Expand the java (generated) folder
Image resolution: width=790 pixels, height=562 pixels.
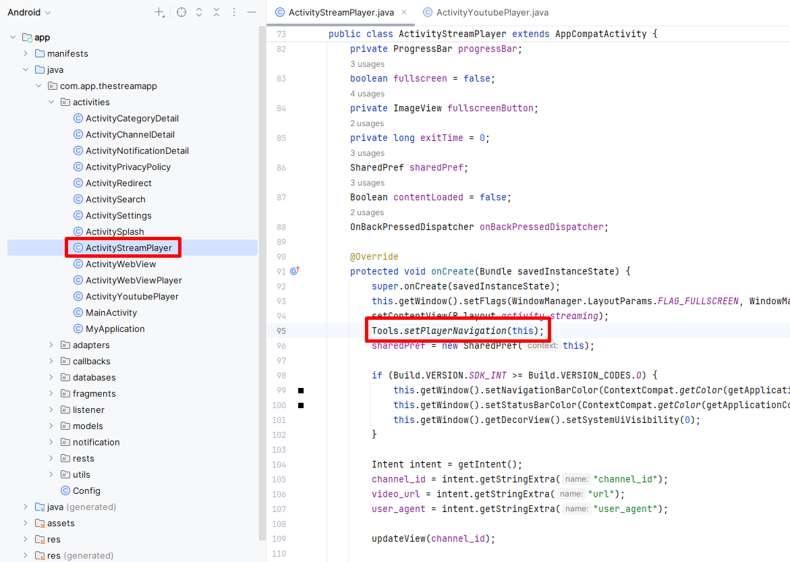26,507
